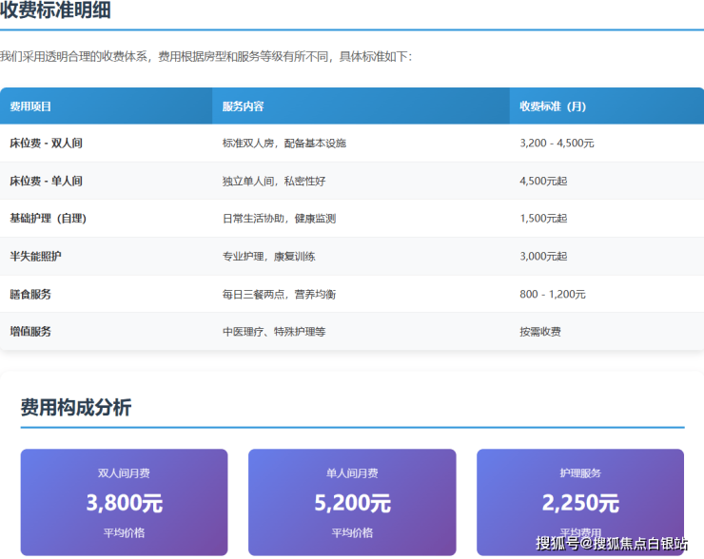Image resolution: width=704 pixels, height=559 pixels.
Task: Click the 按需收费 price cell
Action: (x=539, y=332)
